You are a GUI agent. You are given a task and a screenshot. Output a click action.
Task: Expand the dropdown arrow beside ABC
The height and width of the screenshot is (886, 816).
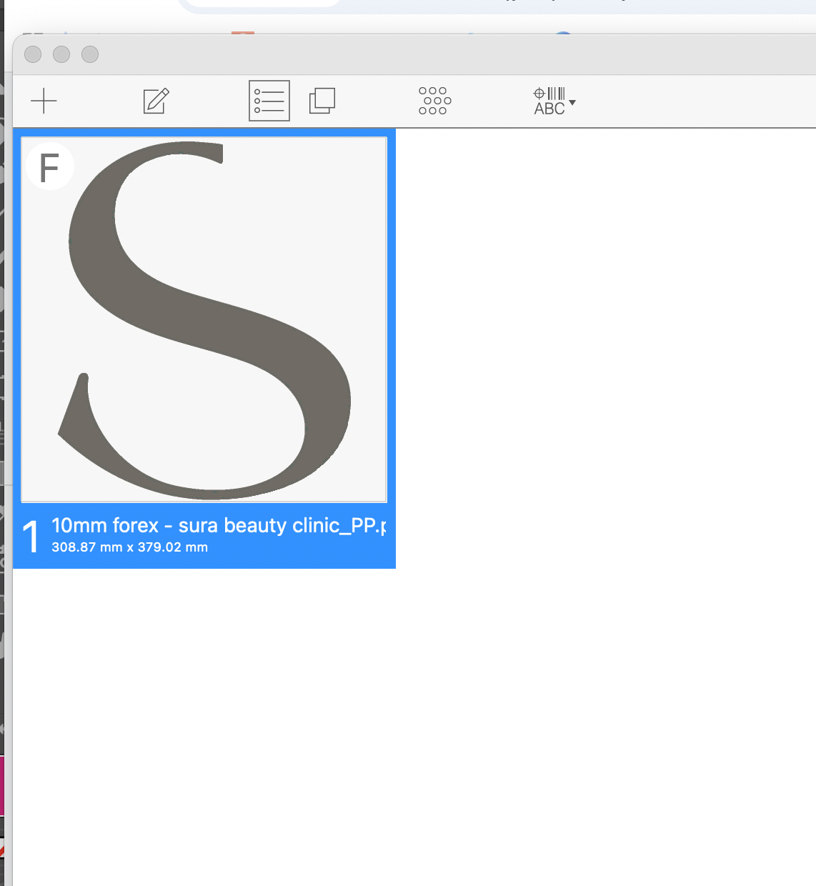[x=572, y=103]
